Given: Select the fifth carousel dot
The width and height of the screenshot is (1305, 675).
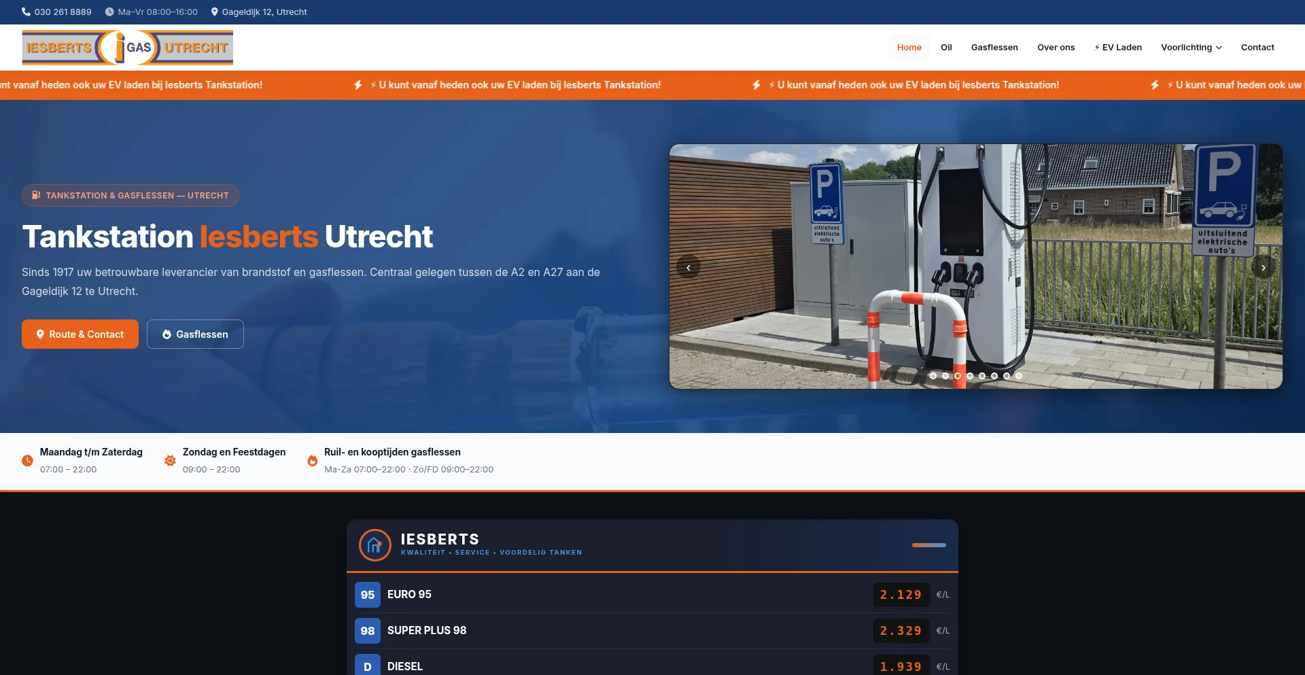Looking at the screenshot, I should pyautogui.click(x=982, y=376).
